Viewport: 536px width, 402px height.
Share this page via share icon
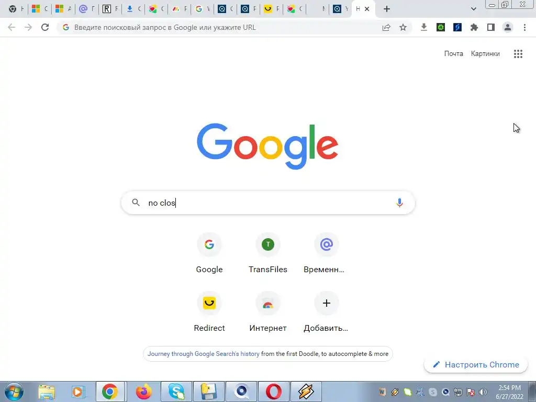click(386, 27)
